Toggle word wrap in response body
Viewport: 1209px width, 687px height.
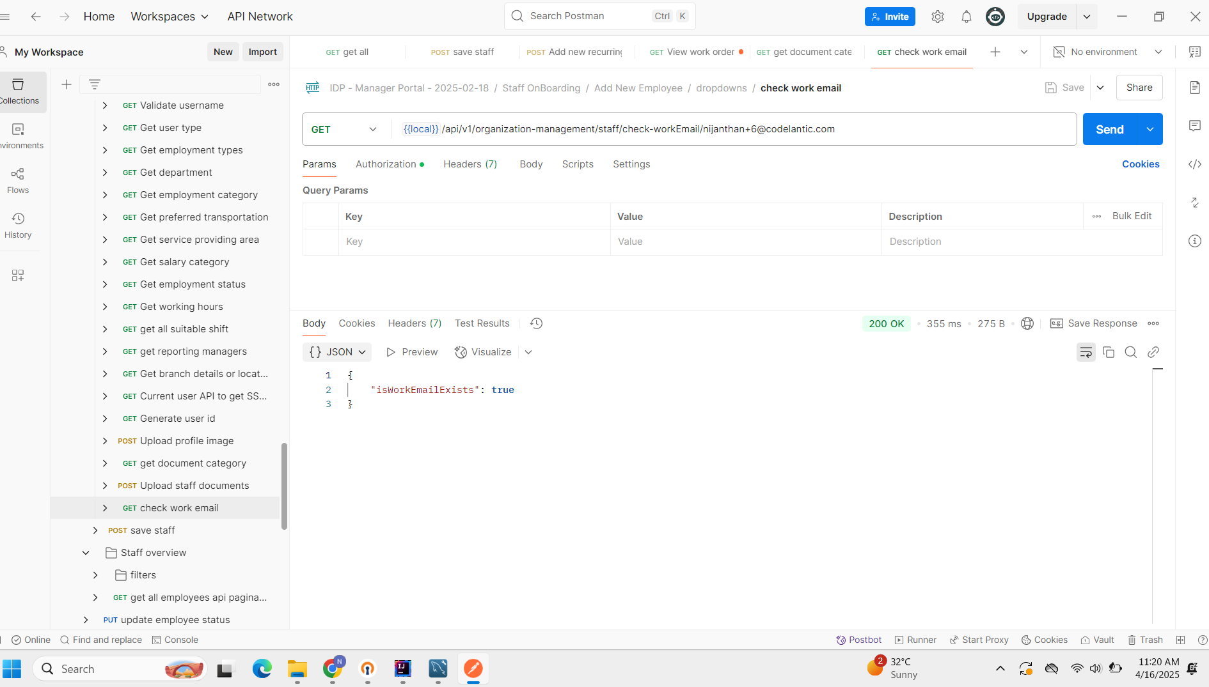coord(1086,352)
